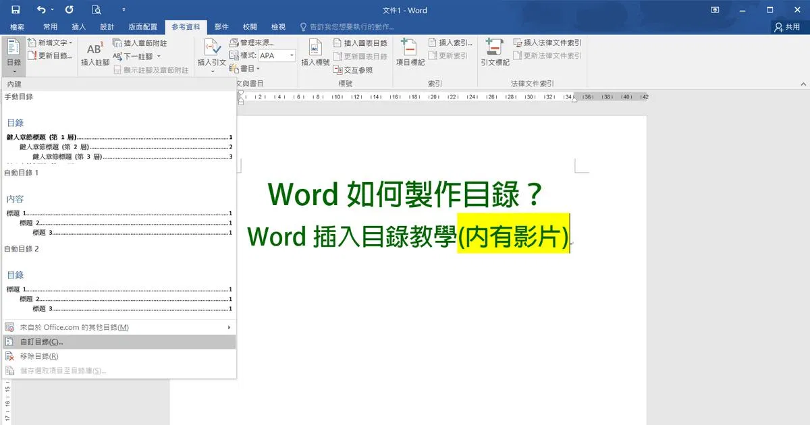Click 下一註腳 (Next Footnote) button
The width and height of the screenshot is (810, 425).
[132, 57]
